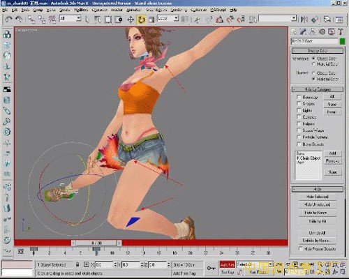Choose the Rectangular Selection Region tool
This screenshot has height=279, width=349.
point(107,20)
